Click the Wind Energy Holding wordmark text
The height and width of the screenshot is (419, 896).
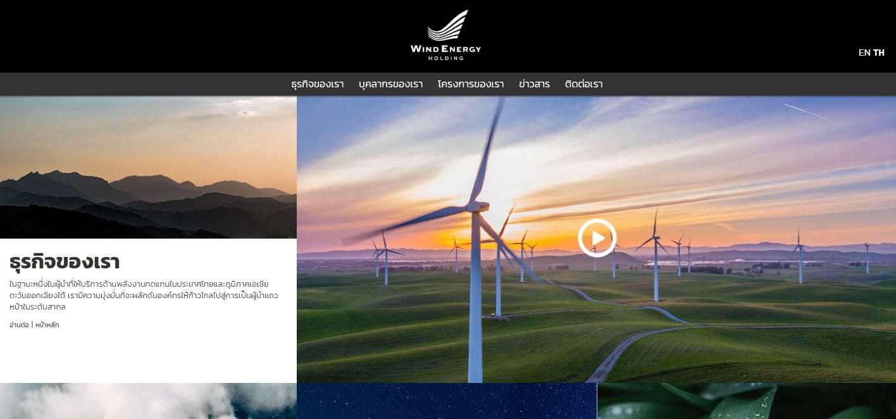pyautogui.click(x=445, y=49)
